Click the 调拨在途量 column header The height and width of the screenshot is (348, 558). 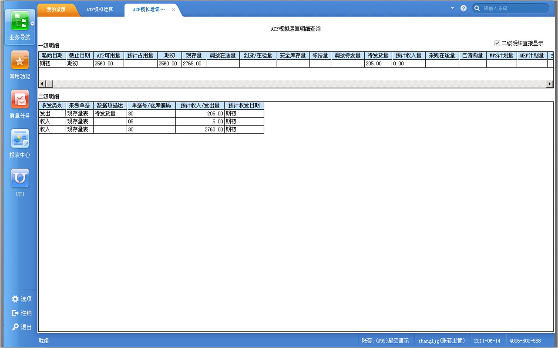point(222,56)
